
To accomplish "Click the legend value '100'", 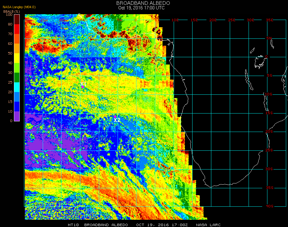I will 9,15.
